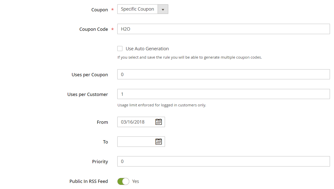Click the Coupon Code label

[94, 29]
